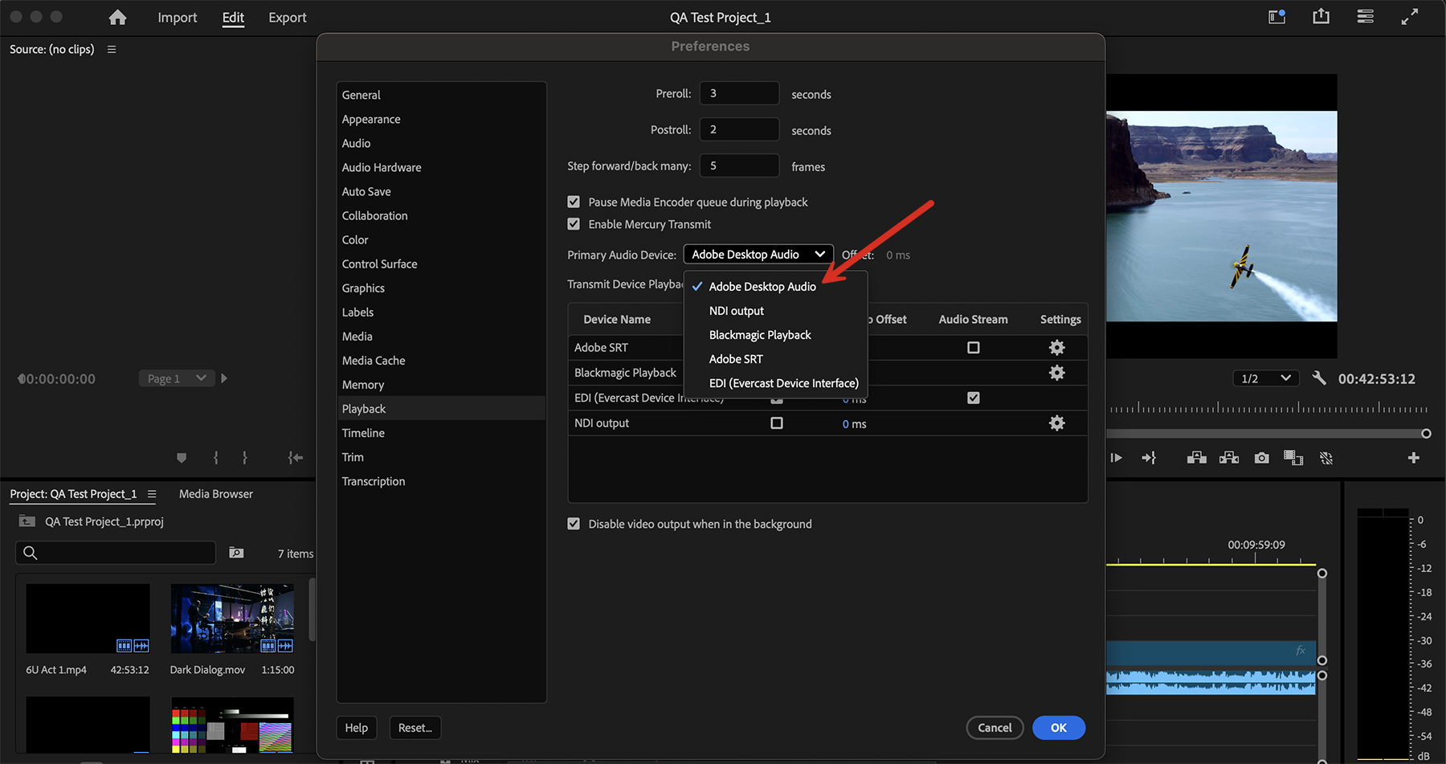Go to the Home screen icon
The image size is (1446, 764).
[x=118, y=18]
